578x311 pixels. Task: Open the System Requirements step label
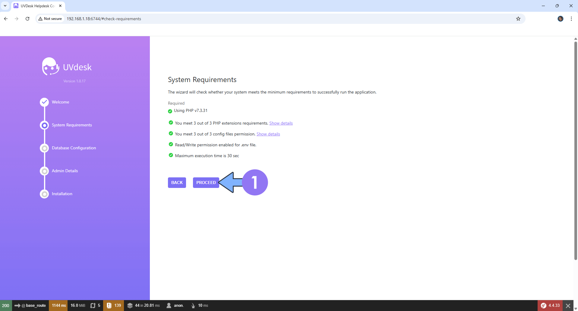(72, 125)
